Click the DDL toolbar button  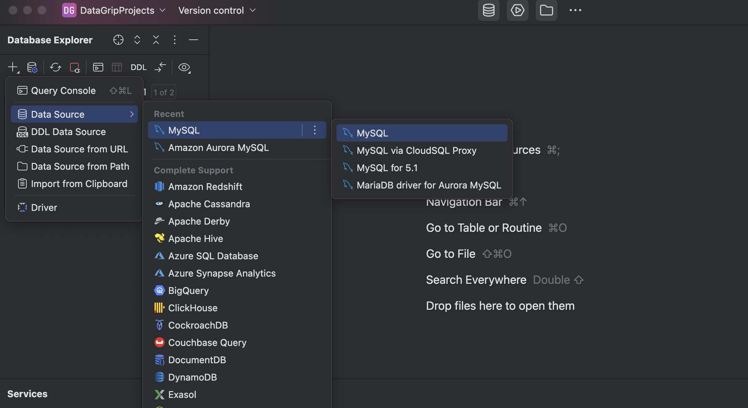click(x=138, y=67)
